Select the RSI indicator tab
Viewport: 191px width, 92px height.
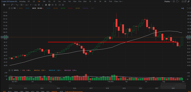point(38,91)
